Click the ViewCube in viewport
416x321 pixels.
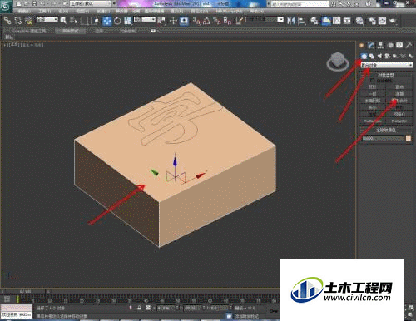(x=338, y=62)
